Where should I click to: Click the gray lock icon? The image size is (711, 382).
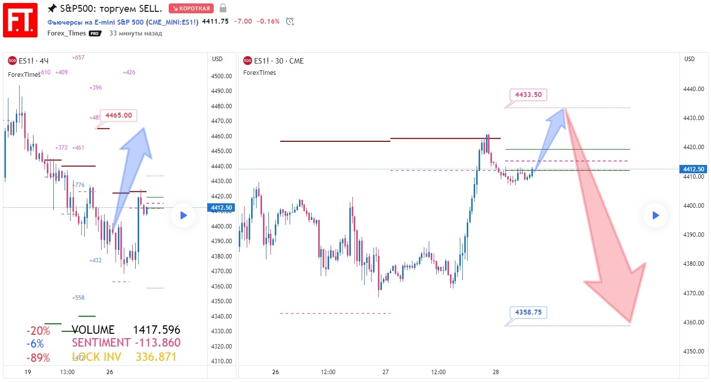[x=223, y=8]
